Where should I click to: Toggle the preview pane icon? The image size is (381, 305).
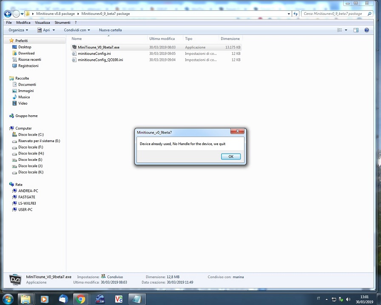coord(356,30)
